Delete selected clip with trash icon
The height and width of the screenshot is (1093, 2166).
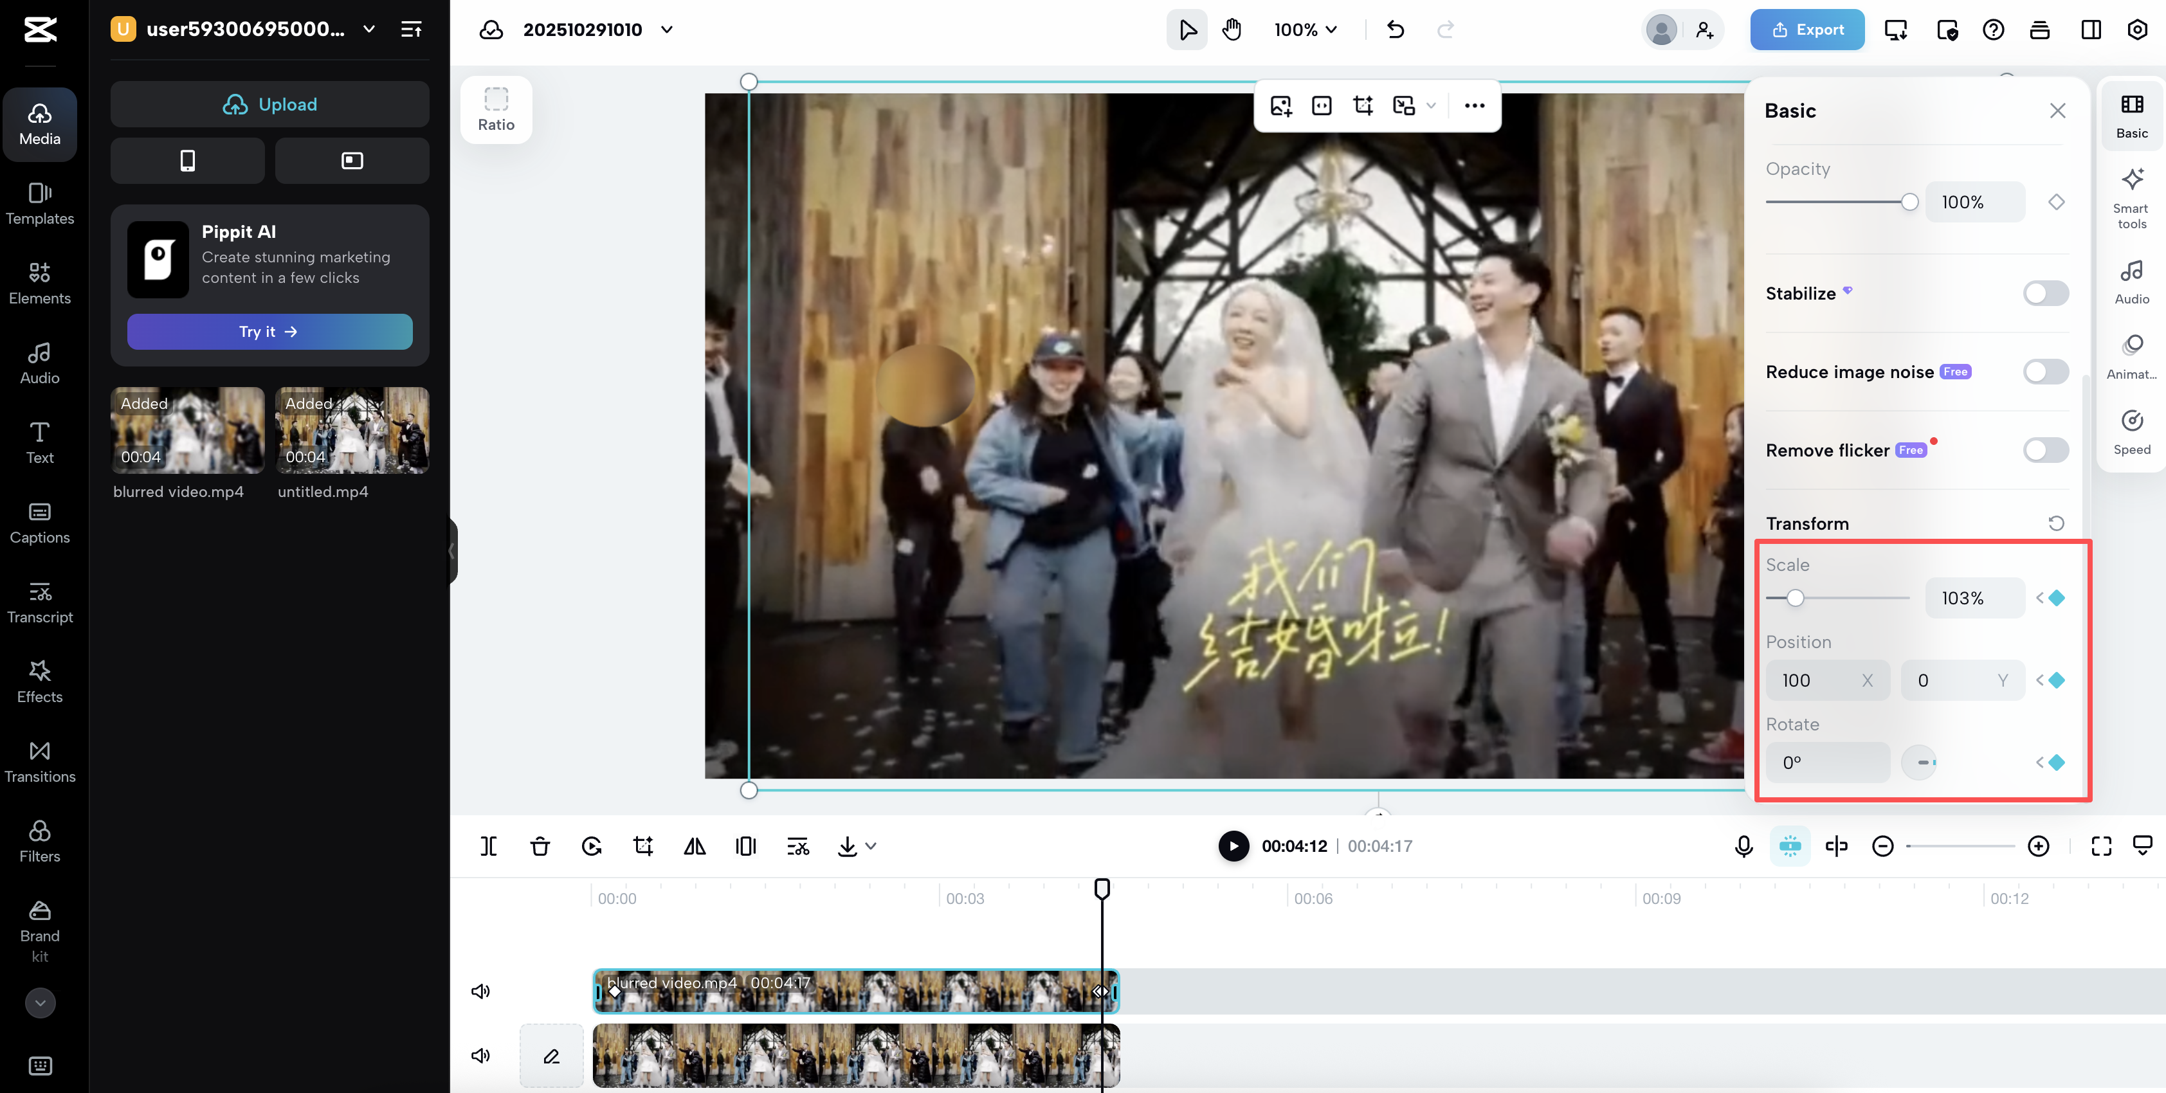coord(540,846)
